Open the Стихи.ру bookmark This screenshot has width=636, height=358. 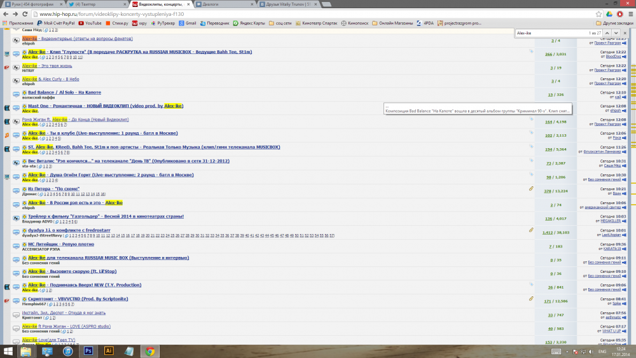[117, 23]
